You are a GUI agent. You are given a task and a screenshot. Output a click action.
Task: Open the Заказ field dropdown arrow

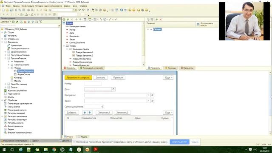pyautogui.click(x=148, y=101)
